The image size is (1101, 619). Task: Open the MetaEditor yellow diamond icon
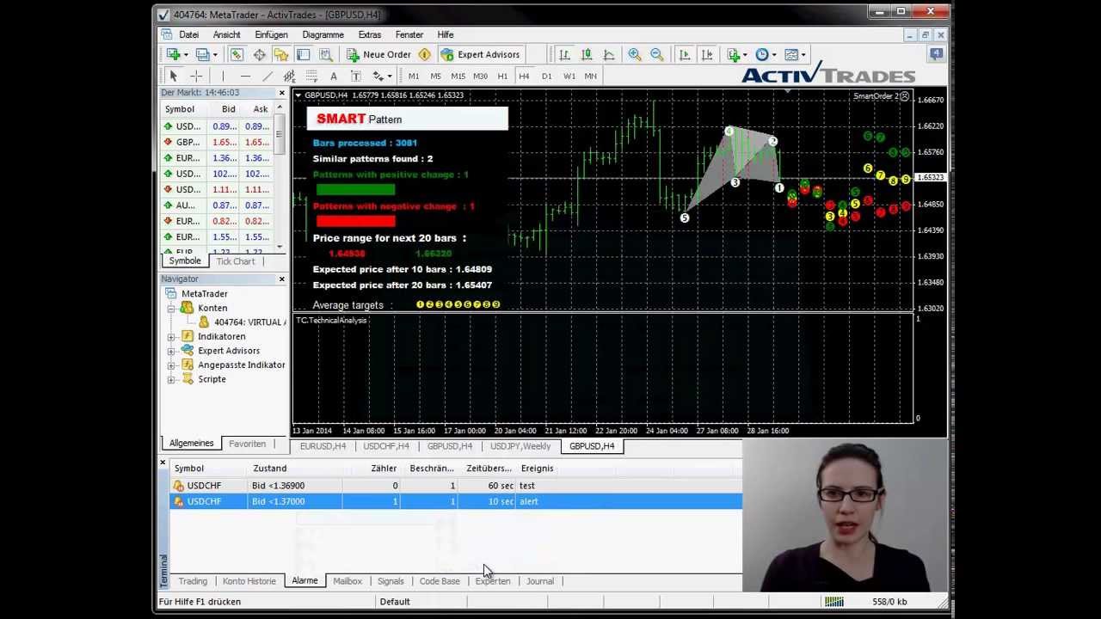point(425,54)
